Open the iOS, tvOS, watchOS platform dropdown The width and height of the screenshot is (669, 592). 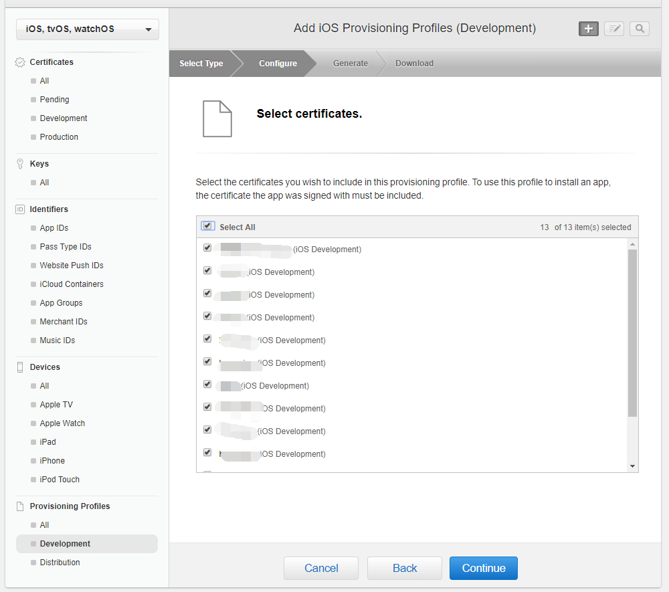click(88, 29)
